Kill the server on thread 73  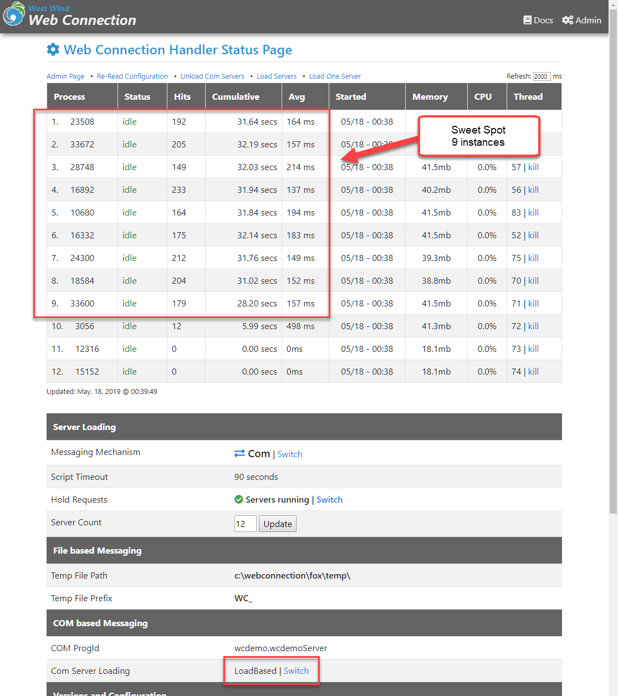(x=533, y=349)
